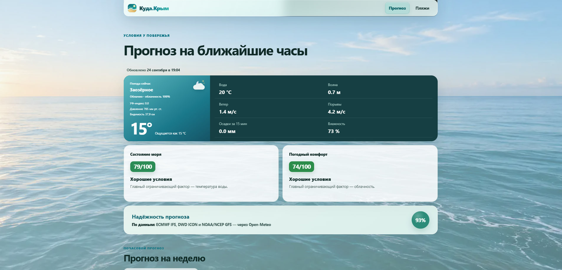Click the Видимость 37,9 км line

pyautogui.click(x=142, y=114)
